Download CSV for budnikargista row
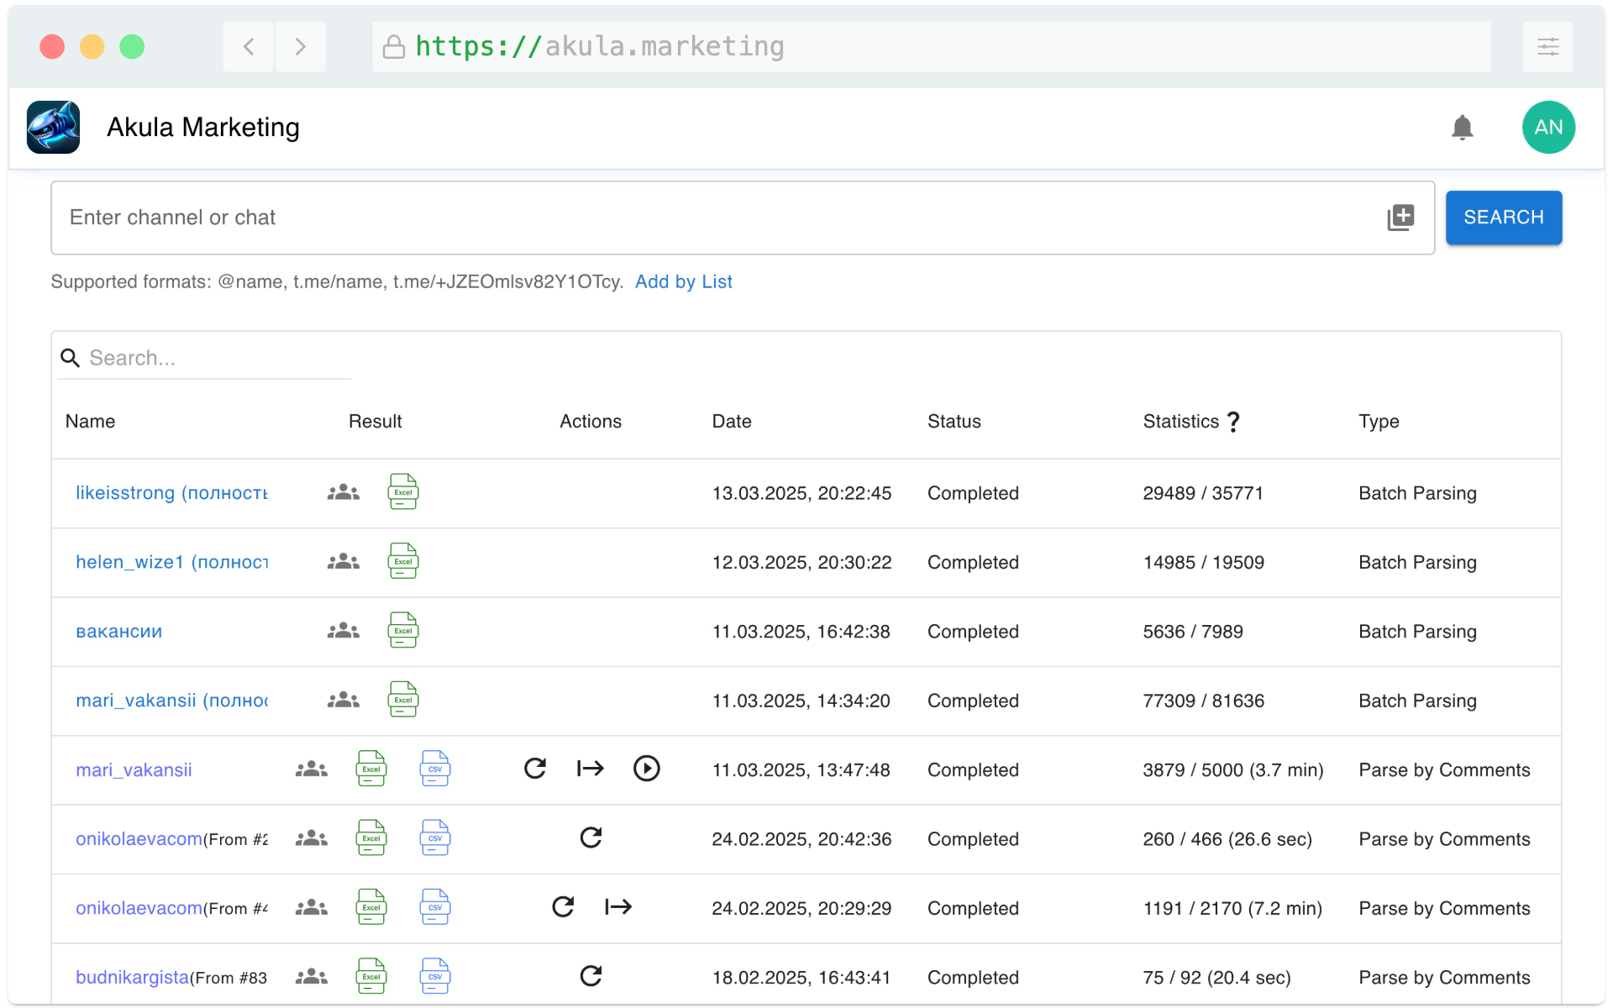This screenshot has height=1008, width=1613. coord(435,976)
